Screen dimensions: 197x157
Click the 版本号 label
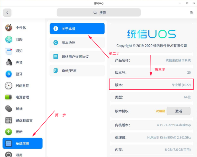click(121, 73)
